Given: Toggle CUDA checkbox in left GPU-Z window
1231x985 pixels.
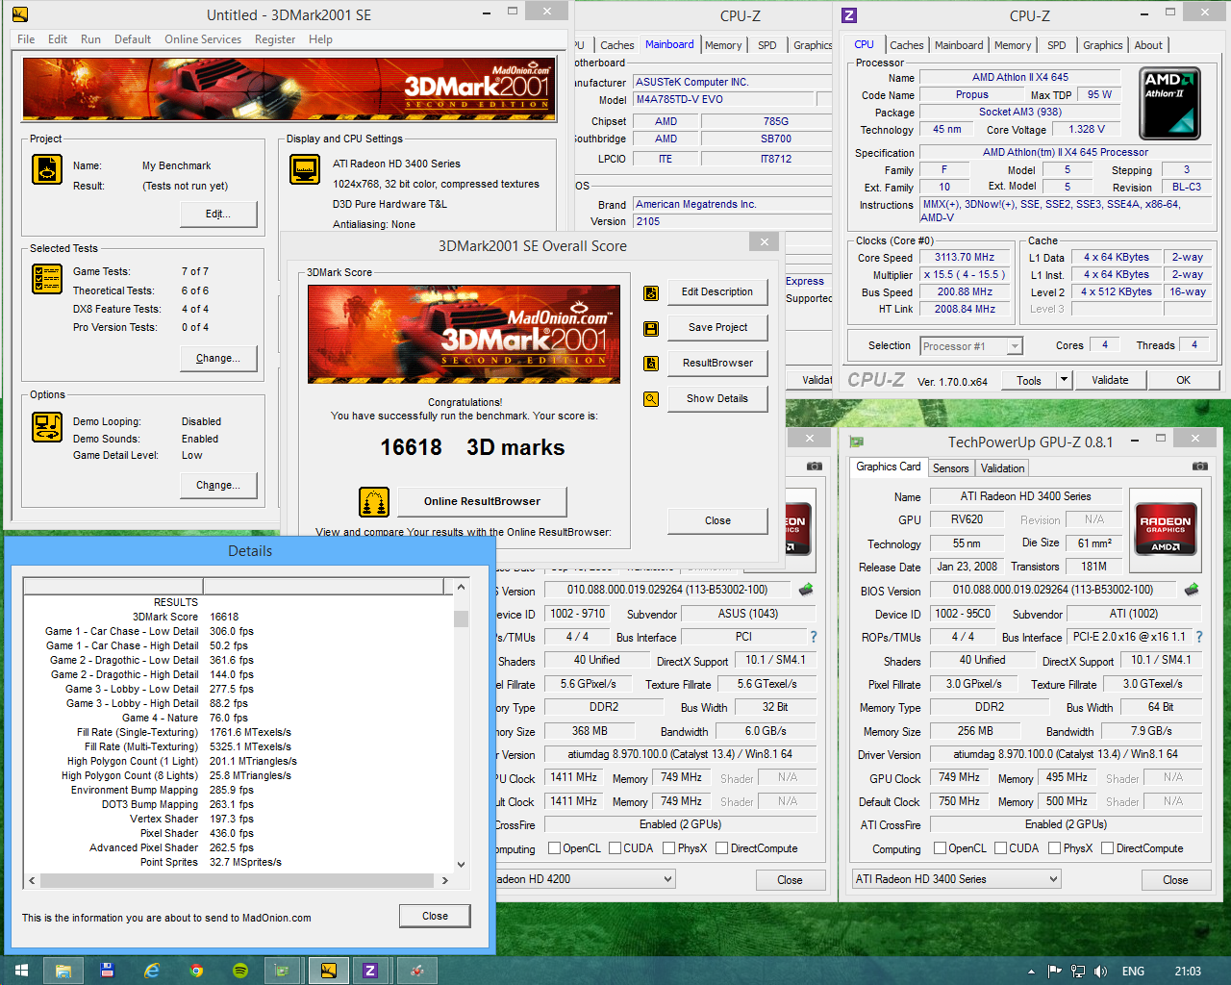Looking at the screenshot, I should coord(615,848).
